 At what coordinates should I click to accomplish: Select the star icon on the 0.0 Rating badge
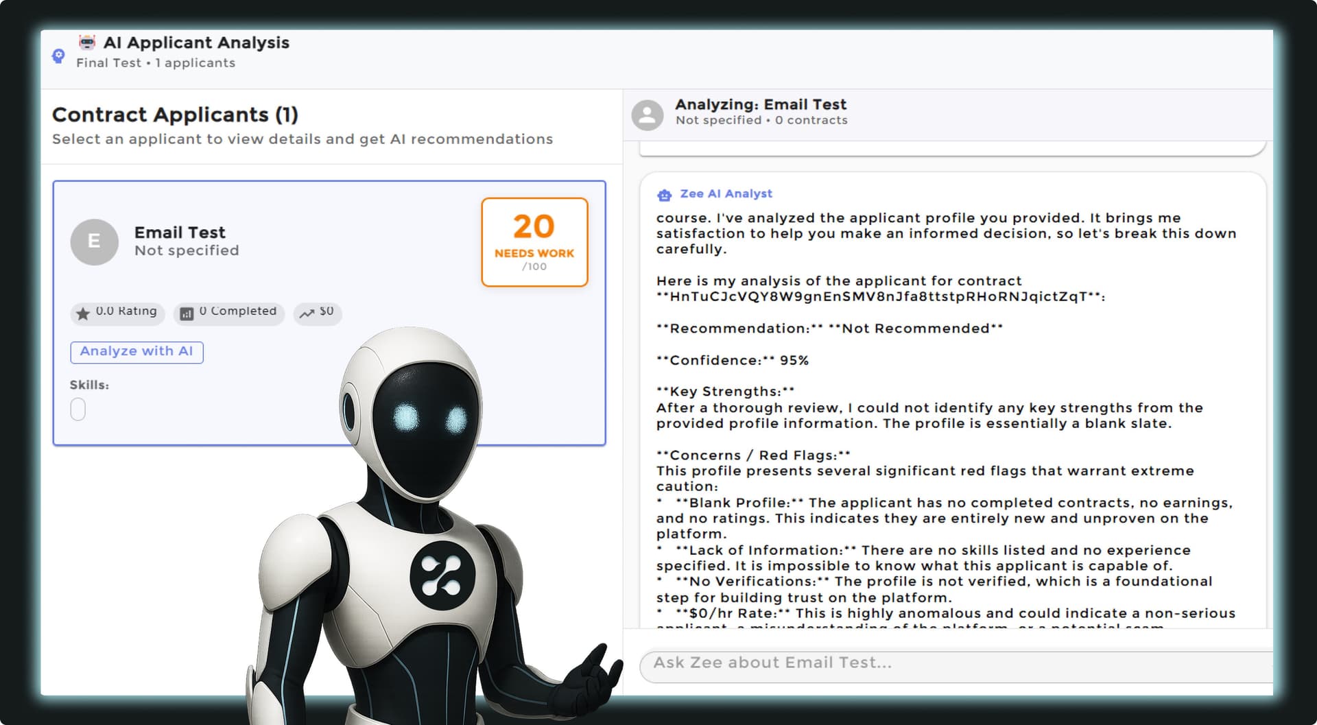point(82,313)
